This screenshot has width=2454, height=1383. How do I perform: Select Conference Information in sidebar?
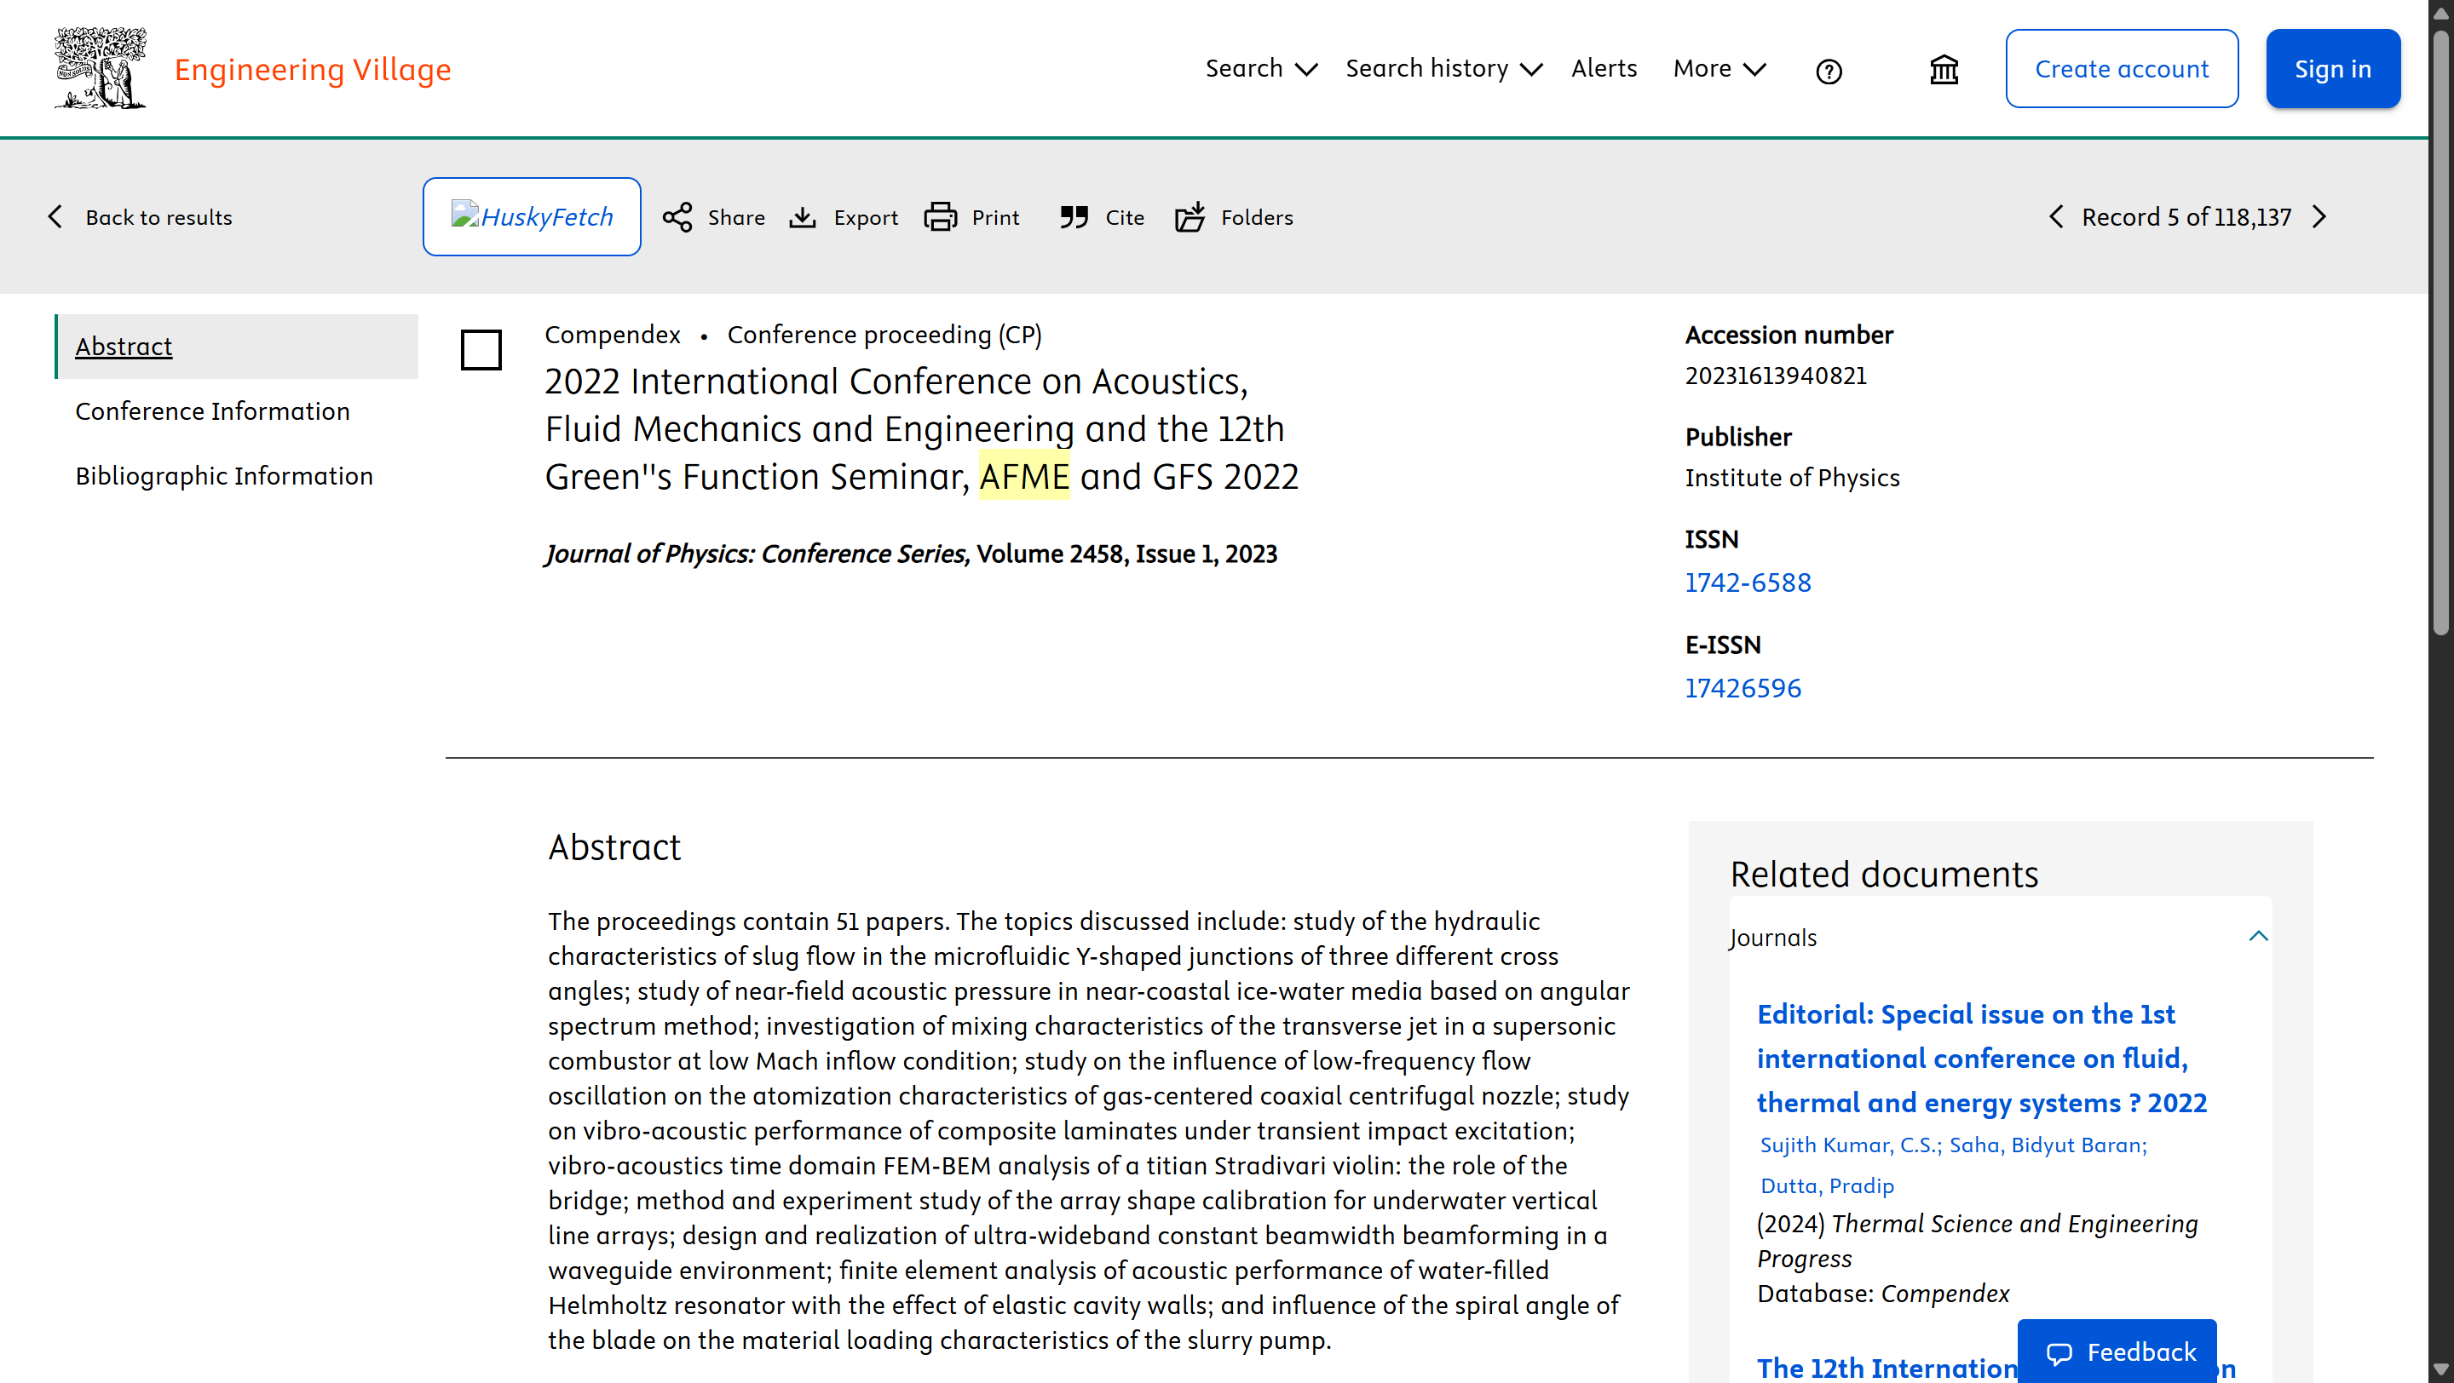pos(212,411)
